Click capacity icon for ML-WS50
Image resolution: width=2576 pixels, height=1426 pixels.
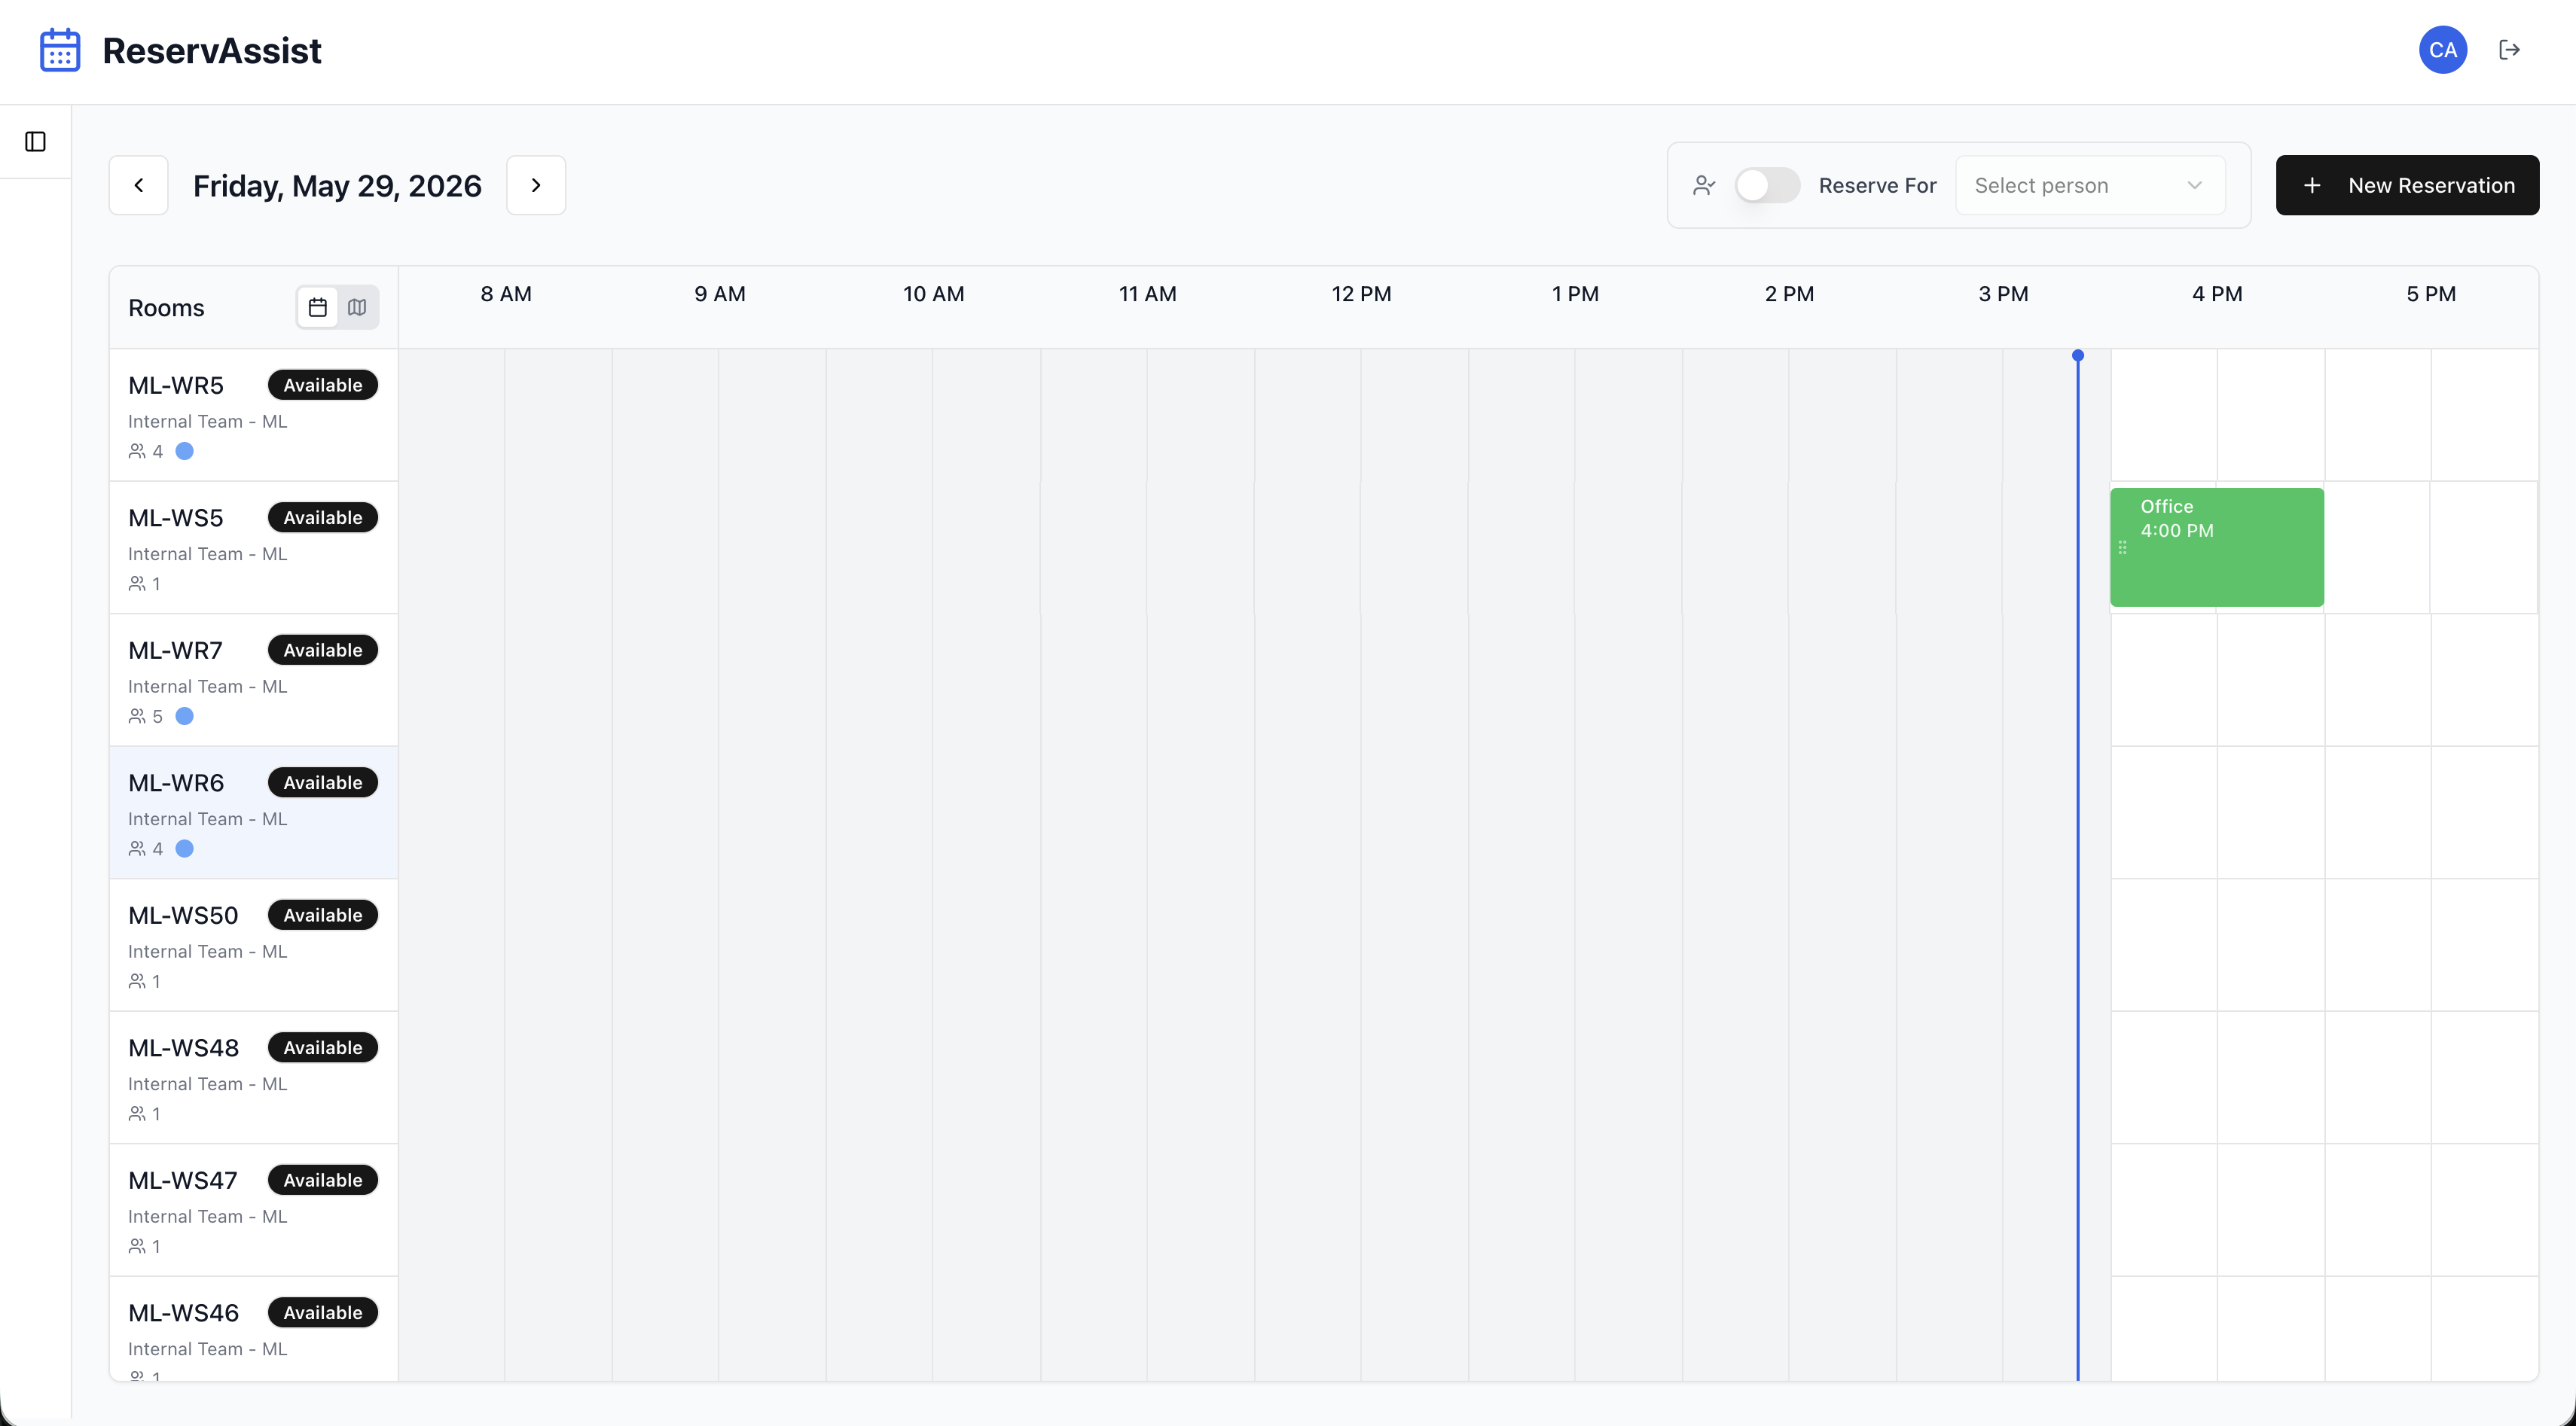(137, 981)
